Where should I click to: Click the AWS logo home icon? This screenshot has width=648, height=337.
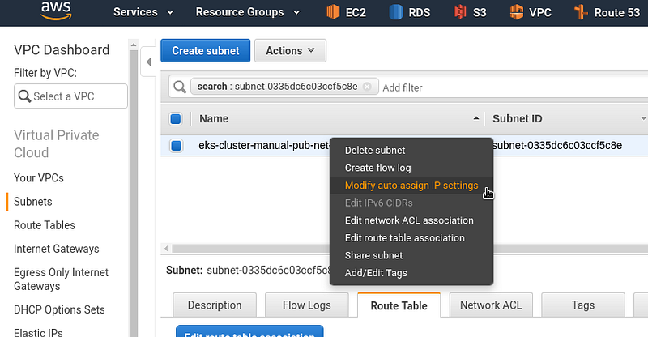(x=56, y=11)
